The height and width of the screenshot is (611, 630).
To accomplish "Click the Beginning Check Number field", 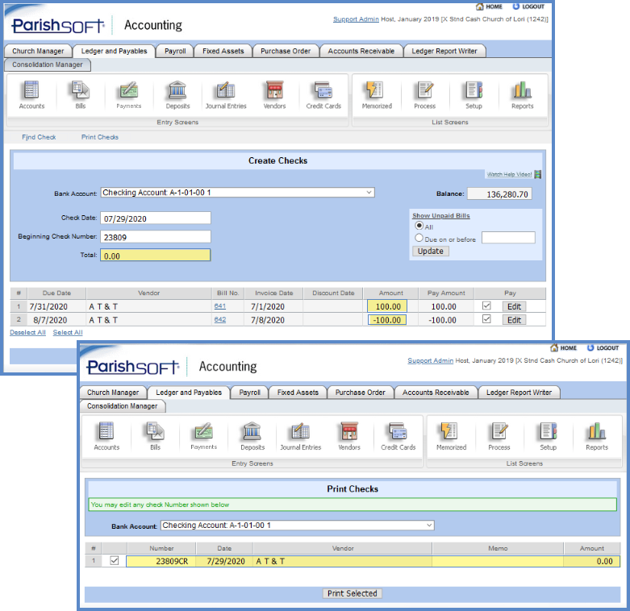I will [x=156, y=237].
